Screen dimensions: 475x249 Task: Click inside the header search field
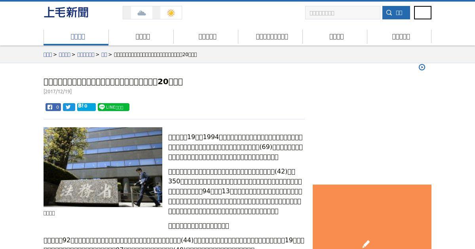(343, 13)
